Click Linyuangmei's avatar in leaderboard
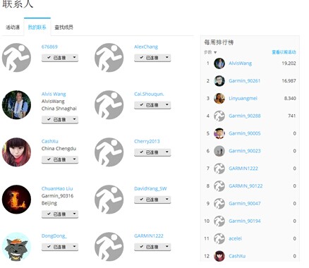This screenshot has height=268, width=309. point(219,98)
